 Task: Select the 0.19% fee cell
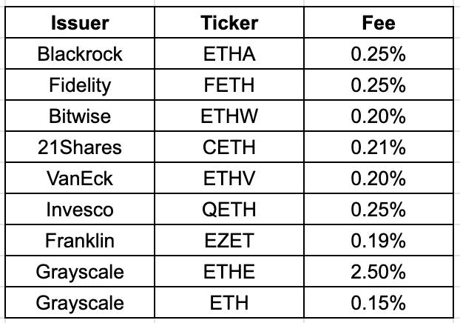[x=379, y=241]
